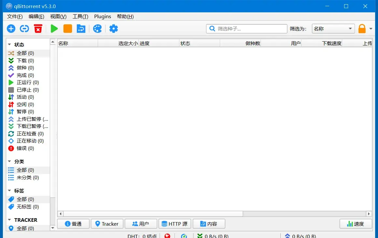
Task: Open the 编辑(E) menu
Action: coord(36,16)
